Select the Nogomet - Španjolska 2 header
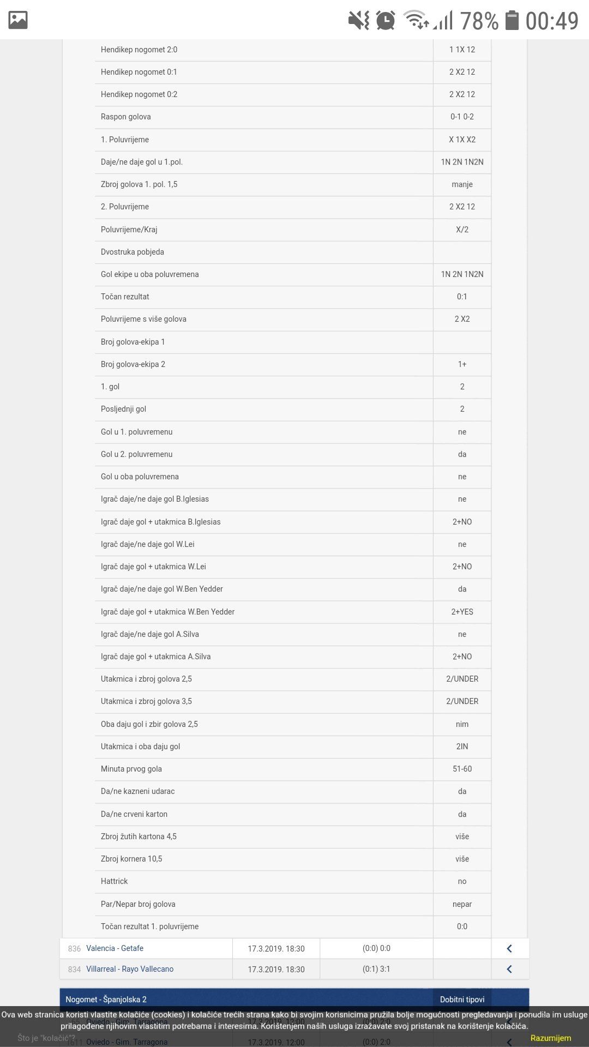The image size is (589, 1047). tap(106, 999)
